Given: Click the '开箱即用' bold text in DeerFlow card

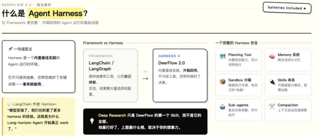Looking at the screenshot, I should (x=190, y=71).
